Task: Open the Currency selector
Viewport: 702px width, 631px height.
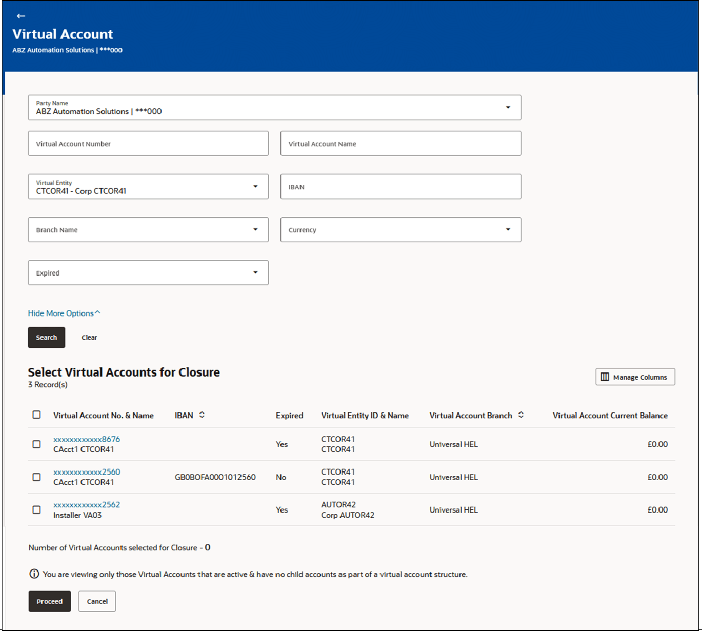Action: click(x=508, y=229)
